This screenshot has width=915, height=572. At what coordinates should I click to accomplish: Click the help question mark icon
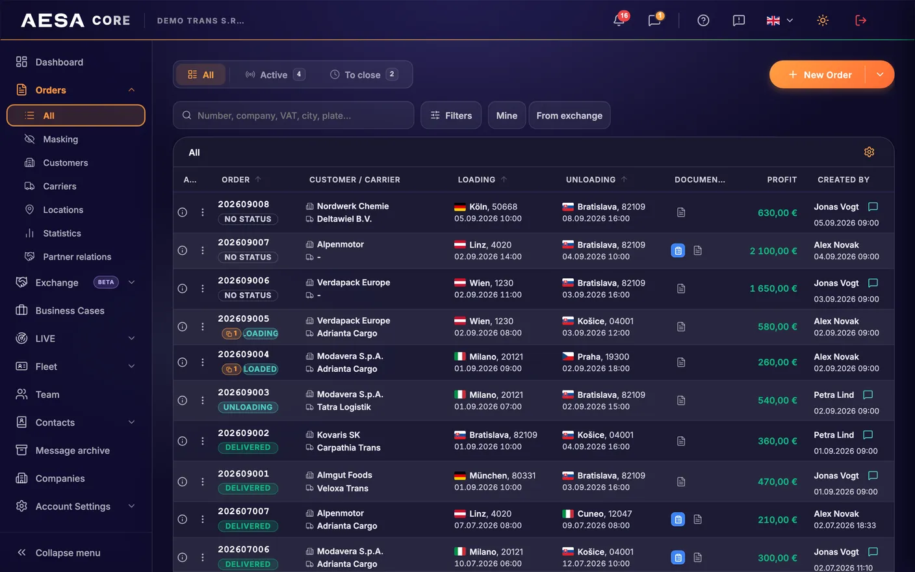703,20
